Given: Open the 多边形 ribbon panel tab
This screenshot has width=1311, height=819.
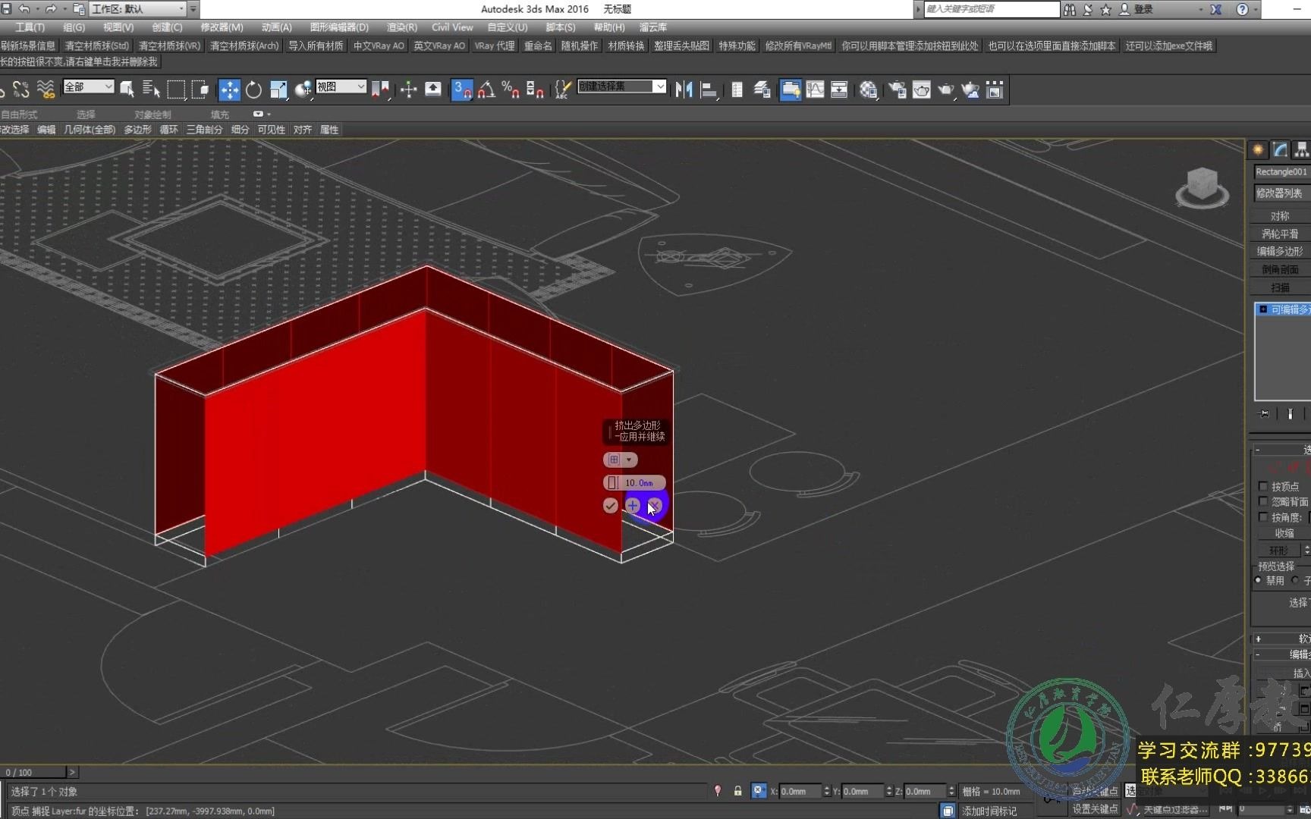Looking at the screenshot, I should point(138,130).
